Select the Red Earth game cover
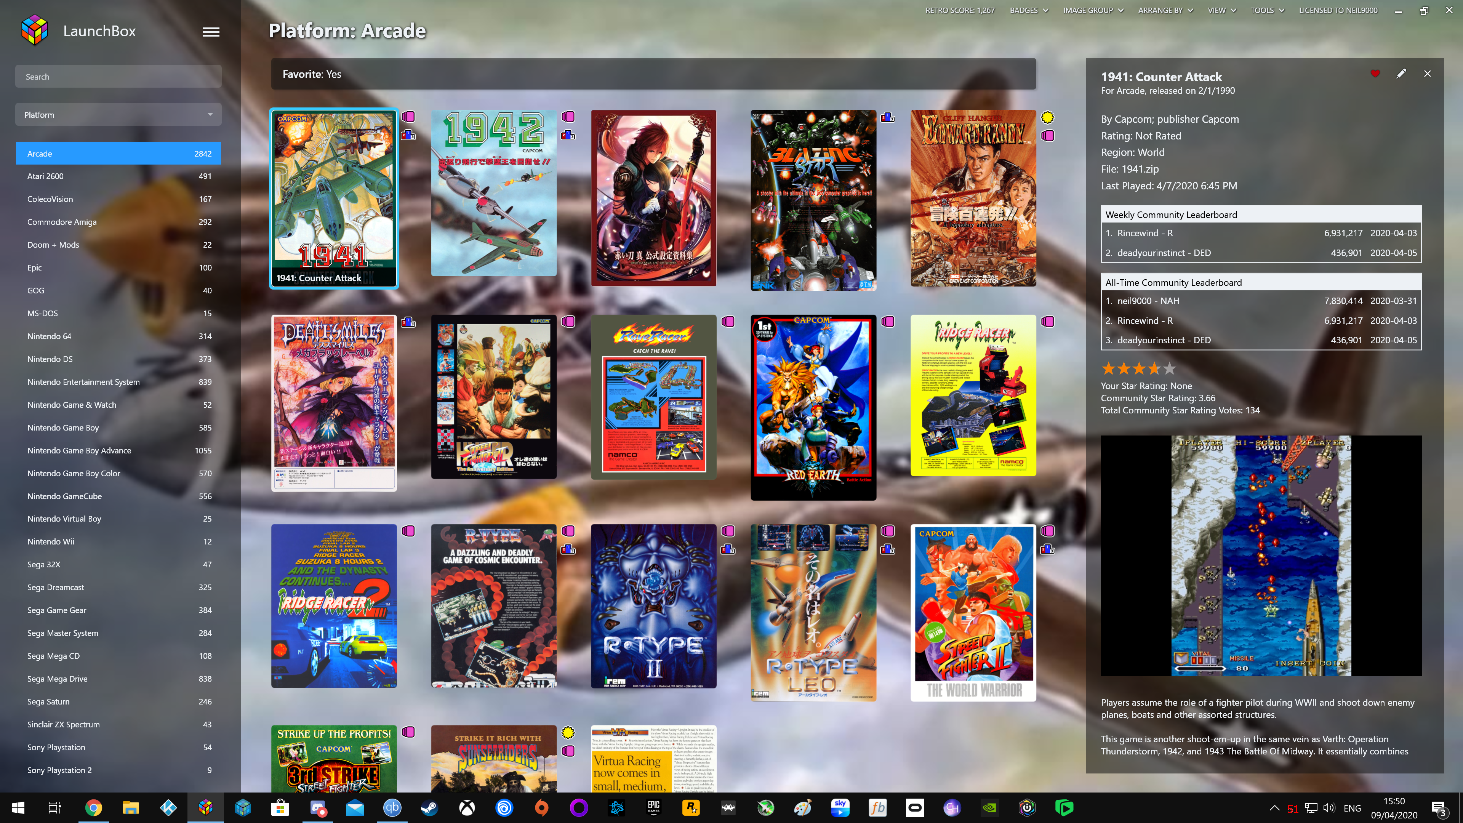1463x823 pixels. coord(813,408)
